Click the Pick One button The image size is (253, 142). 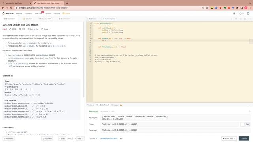[x=47, y=138]
